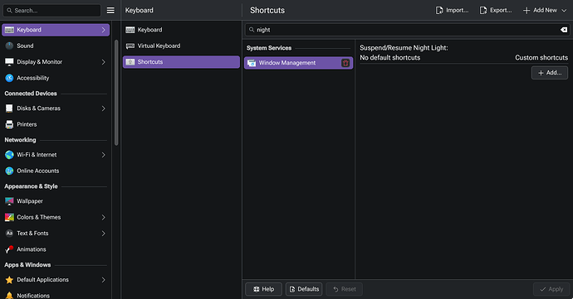Click the Colors & Themes icon

click(9, 217)
